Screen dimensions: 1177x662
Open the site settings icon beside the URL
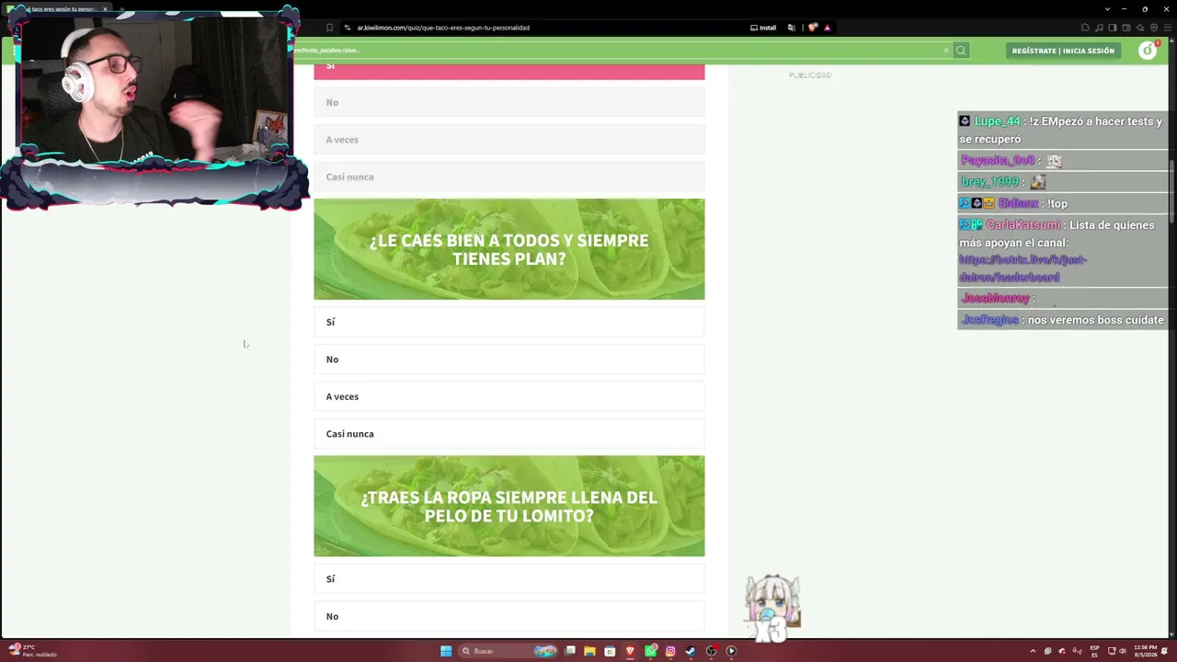point(347,28)
